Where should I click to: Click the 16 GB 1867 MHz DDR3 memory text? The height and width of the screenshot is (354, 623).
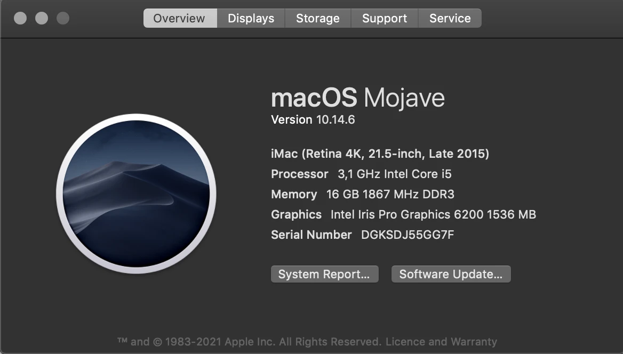tap(390, 194)
